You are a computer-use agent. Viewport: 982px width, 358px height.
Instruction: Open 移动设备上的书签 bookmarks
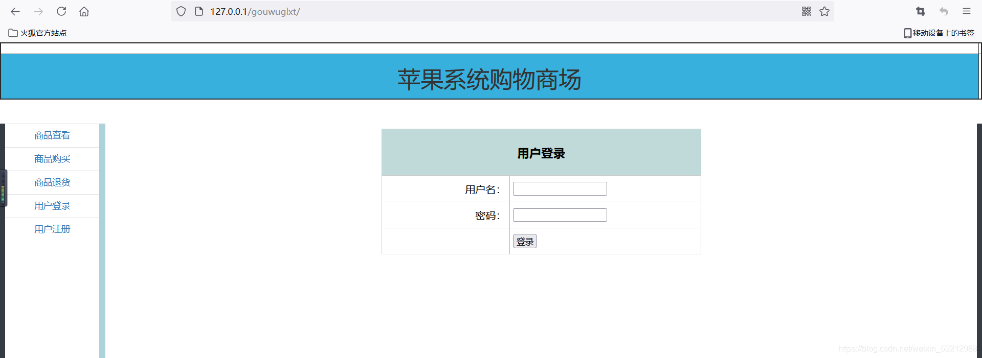pos(939,33)
